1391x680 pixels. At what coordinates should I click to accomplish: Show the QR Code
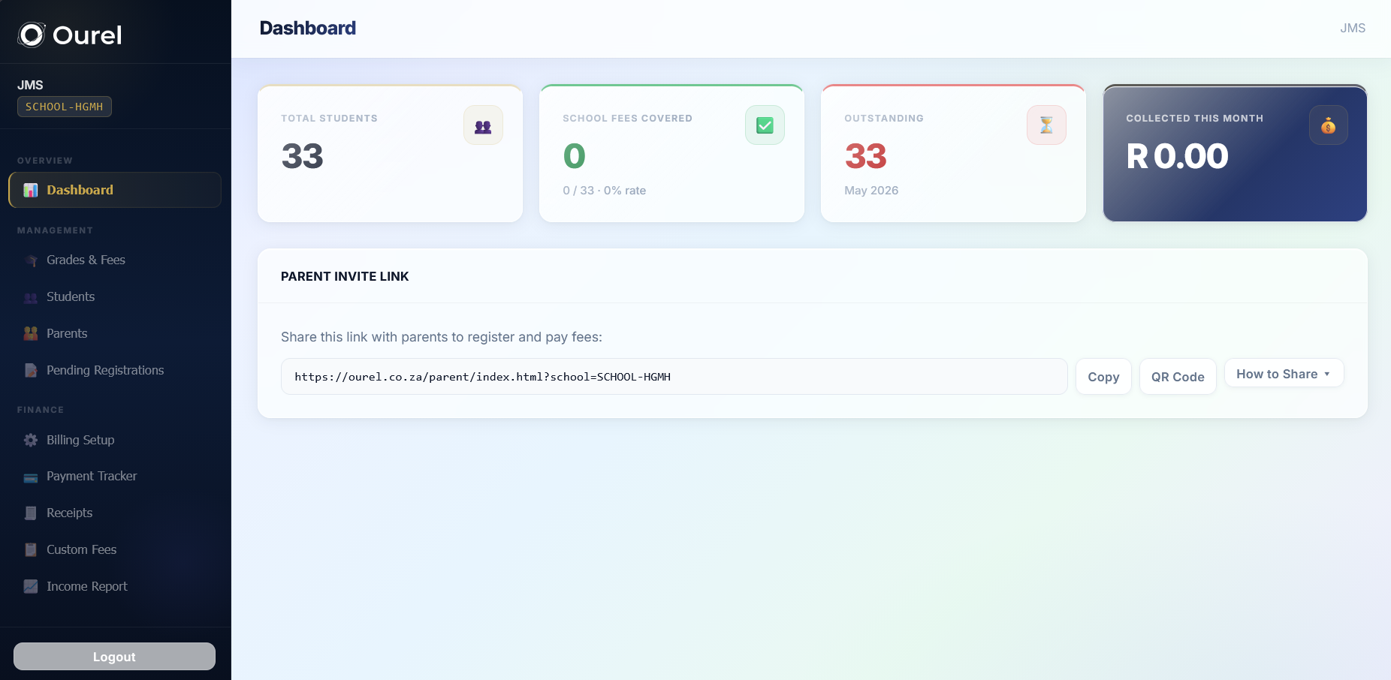(1178, 377)
